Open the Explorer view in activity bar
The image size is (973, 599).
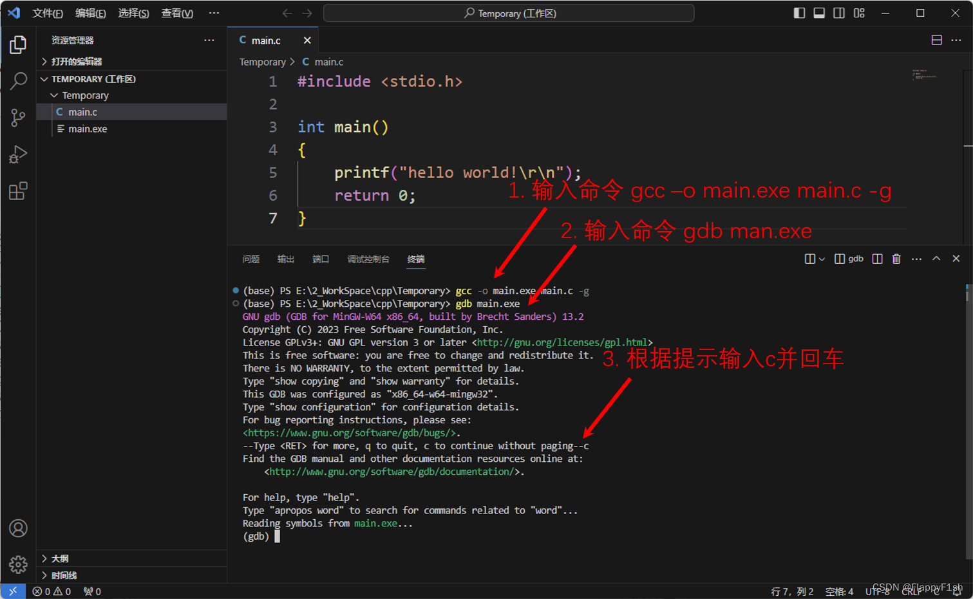coord(18,44)
